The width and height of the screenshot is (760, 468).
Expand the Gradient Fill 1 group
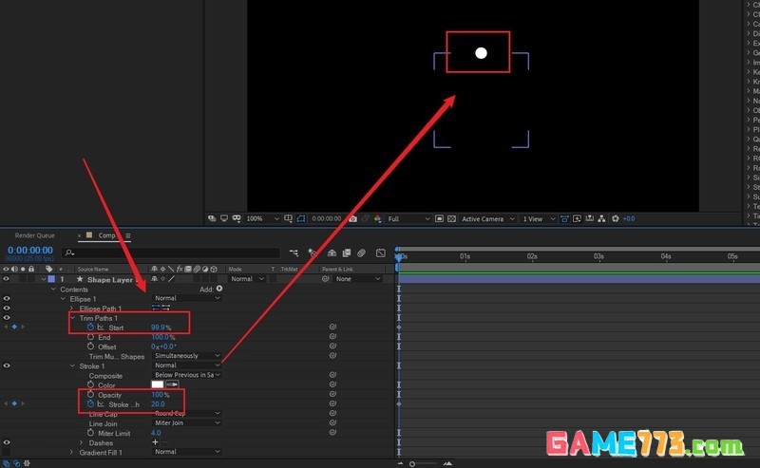pyautogui.click(x=71, y=453)
